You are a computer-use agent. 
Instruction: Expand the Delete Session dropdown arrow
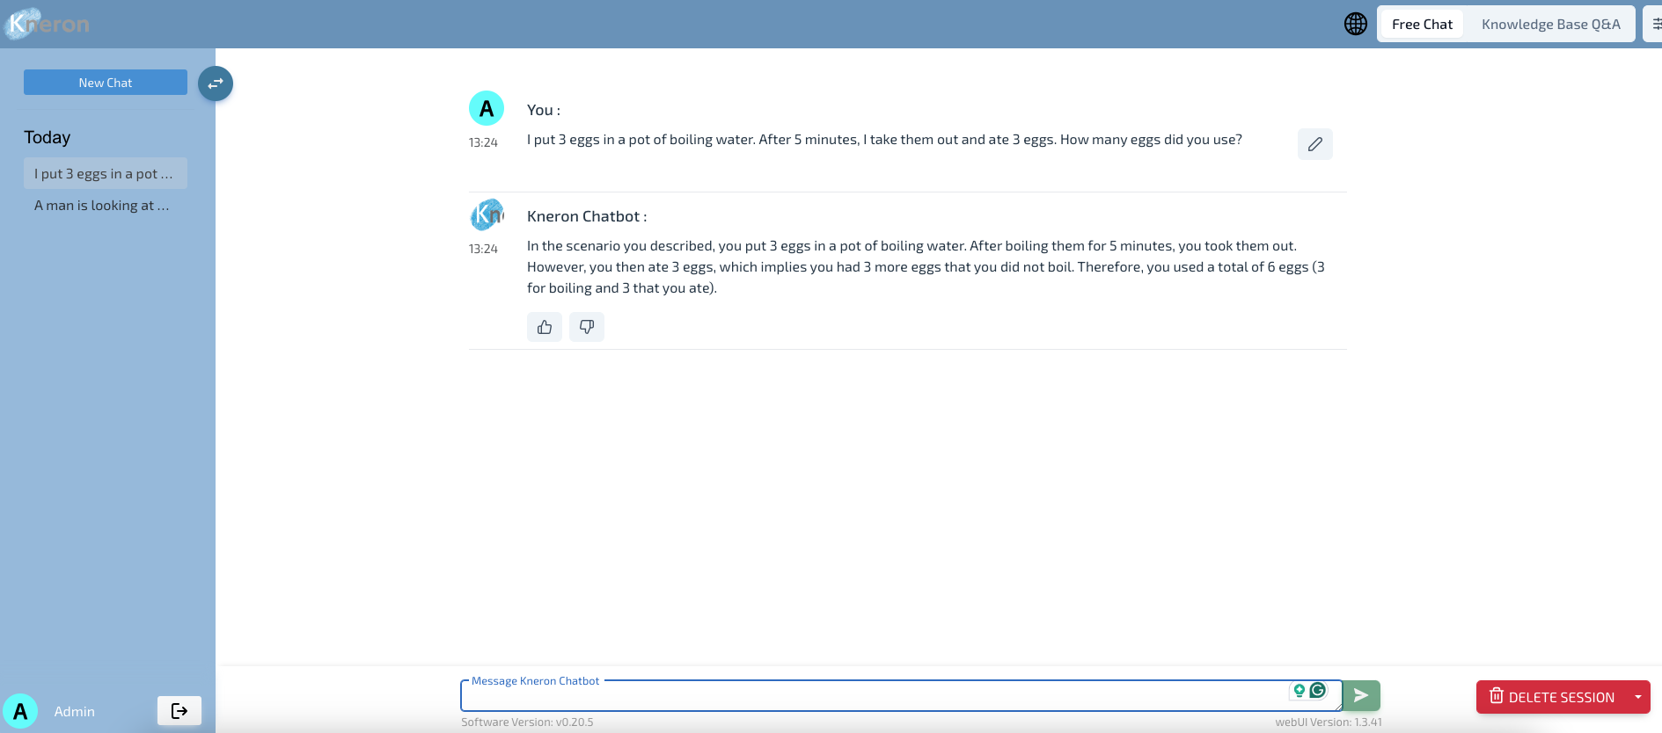pyautogui.click(x=1638, y=697)
